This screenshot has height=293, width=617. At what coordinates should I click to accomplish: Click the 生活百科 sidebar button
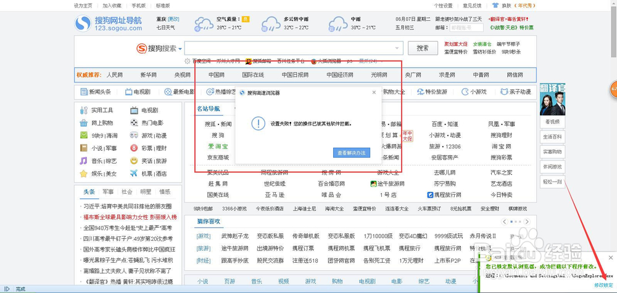coord(552,137)
